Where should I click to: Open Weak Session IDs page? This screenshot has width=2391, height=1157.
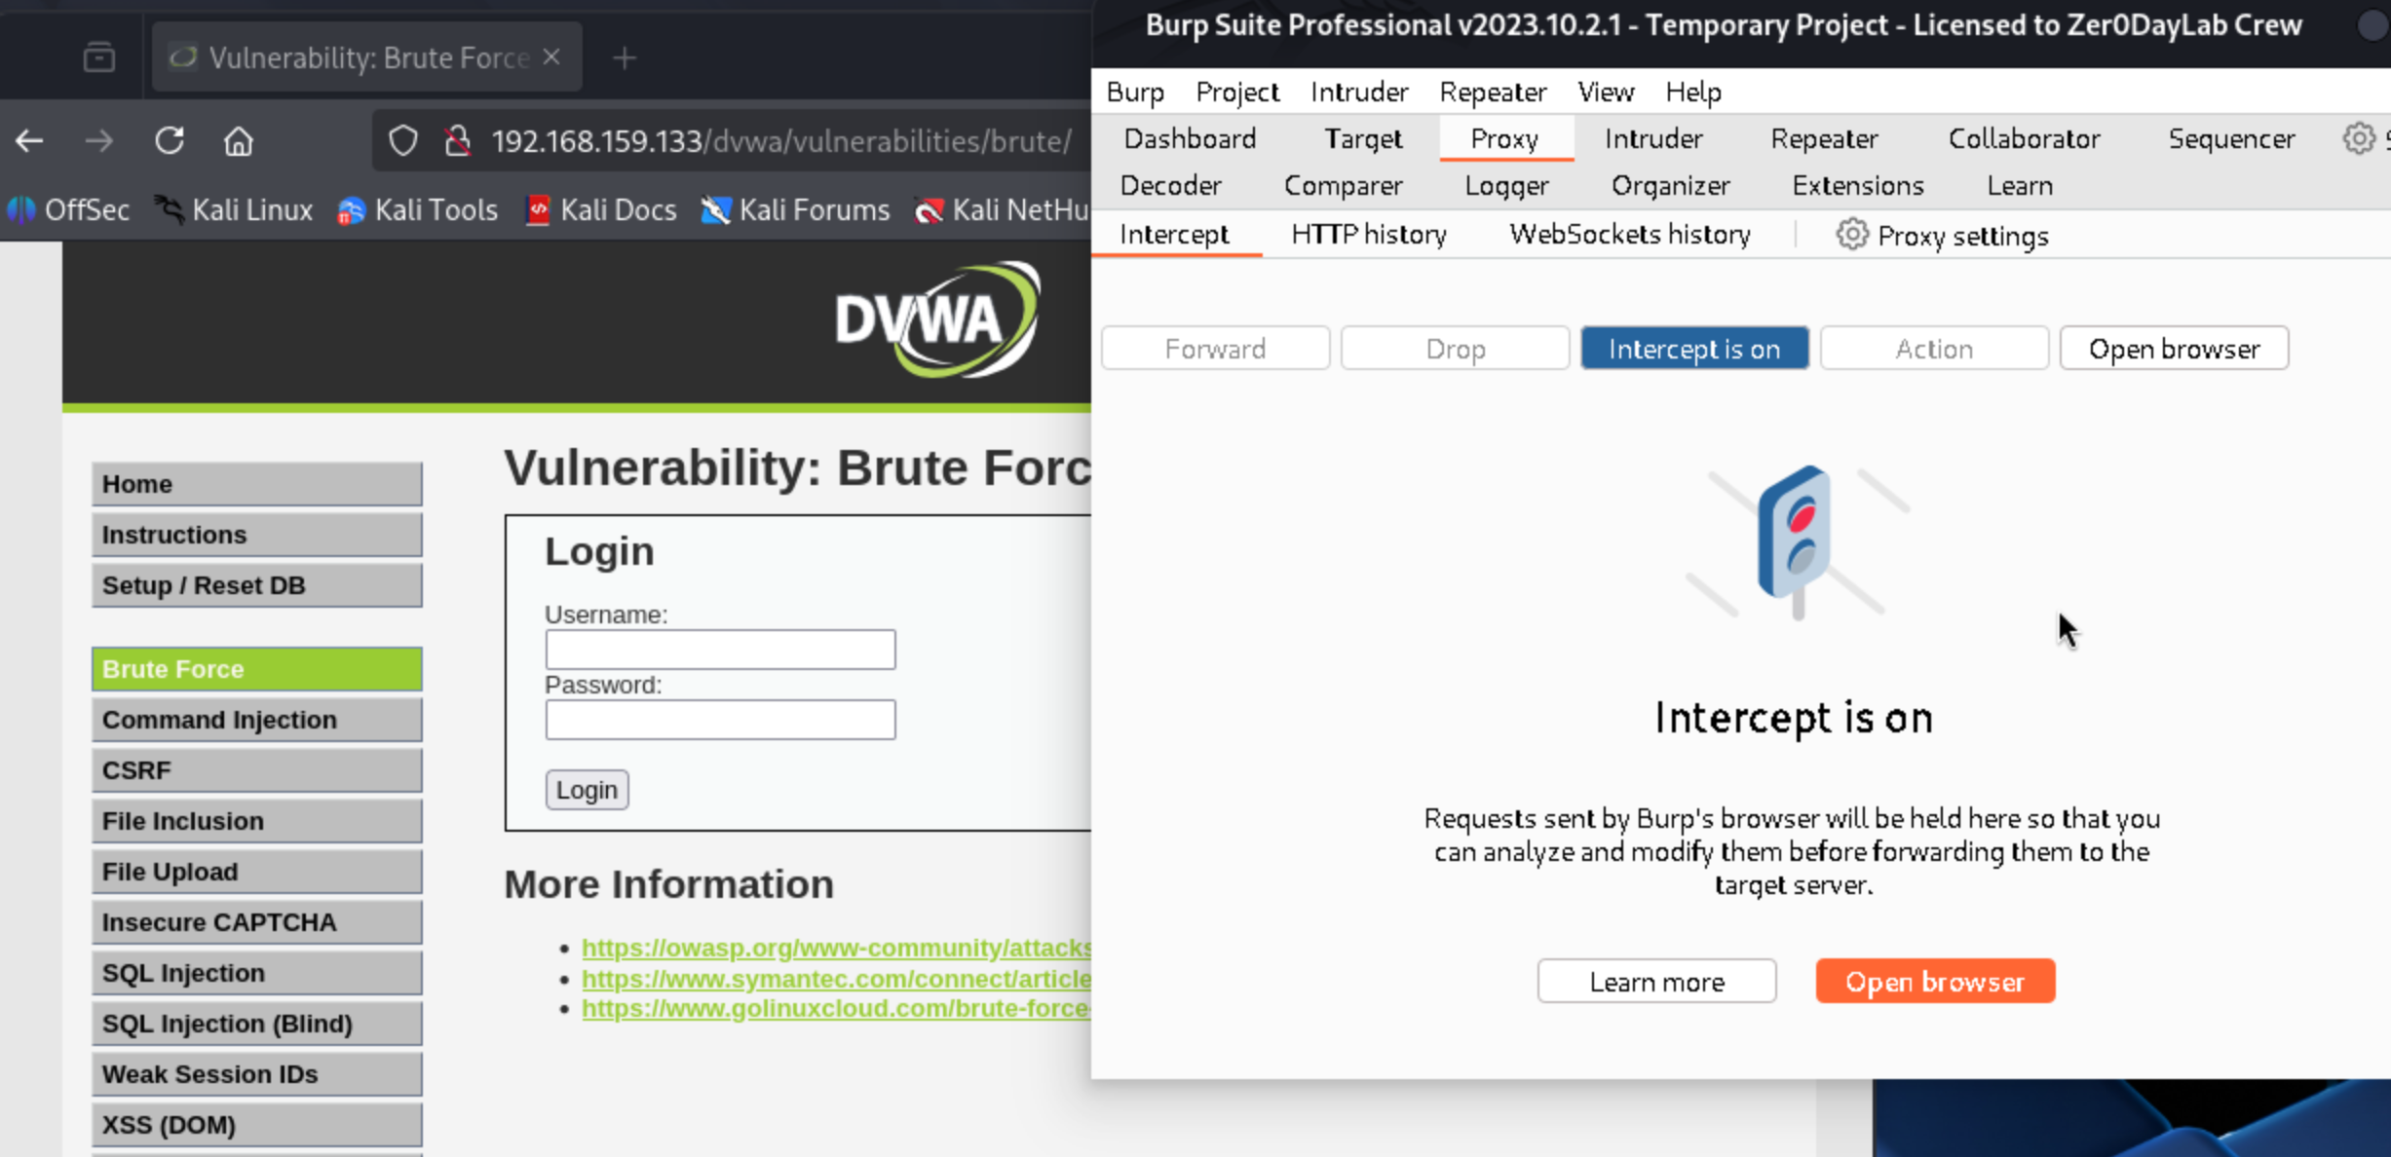257,1074
